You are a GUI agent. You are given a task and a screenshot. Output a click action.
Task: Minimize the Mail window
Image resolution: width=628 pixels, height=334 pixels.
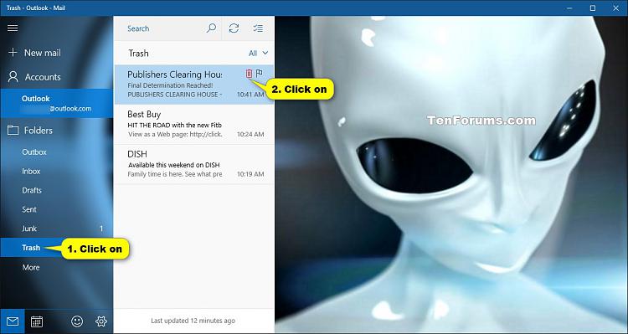coord(569,8)
